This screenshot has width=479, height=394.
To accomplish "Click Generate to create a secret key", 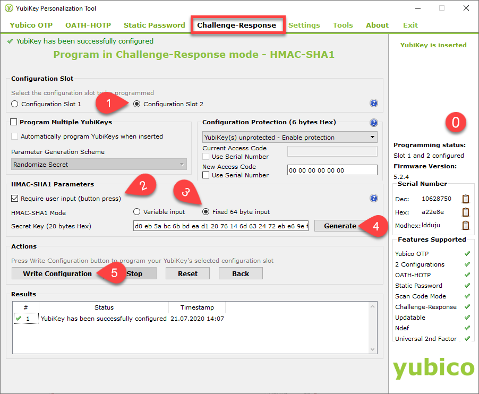I will [340, 226].
